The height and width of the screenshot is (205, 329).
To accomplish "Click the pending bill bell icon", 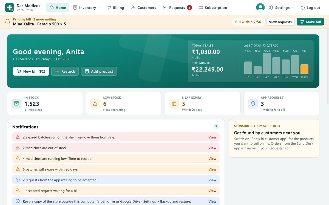I will pos(8,22).
